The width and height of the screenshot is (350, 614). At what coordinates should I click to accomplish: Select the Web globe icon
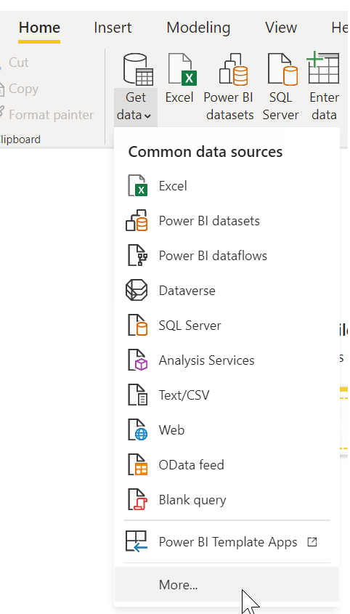137,430
